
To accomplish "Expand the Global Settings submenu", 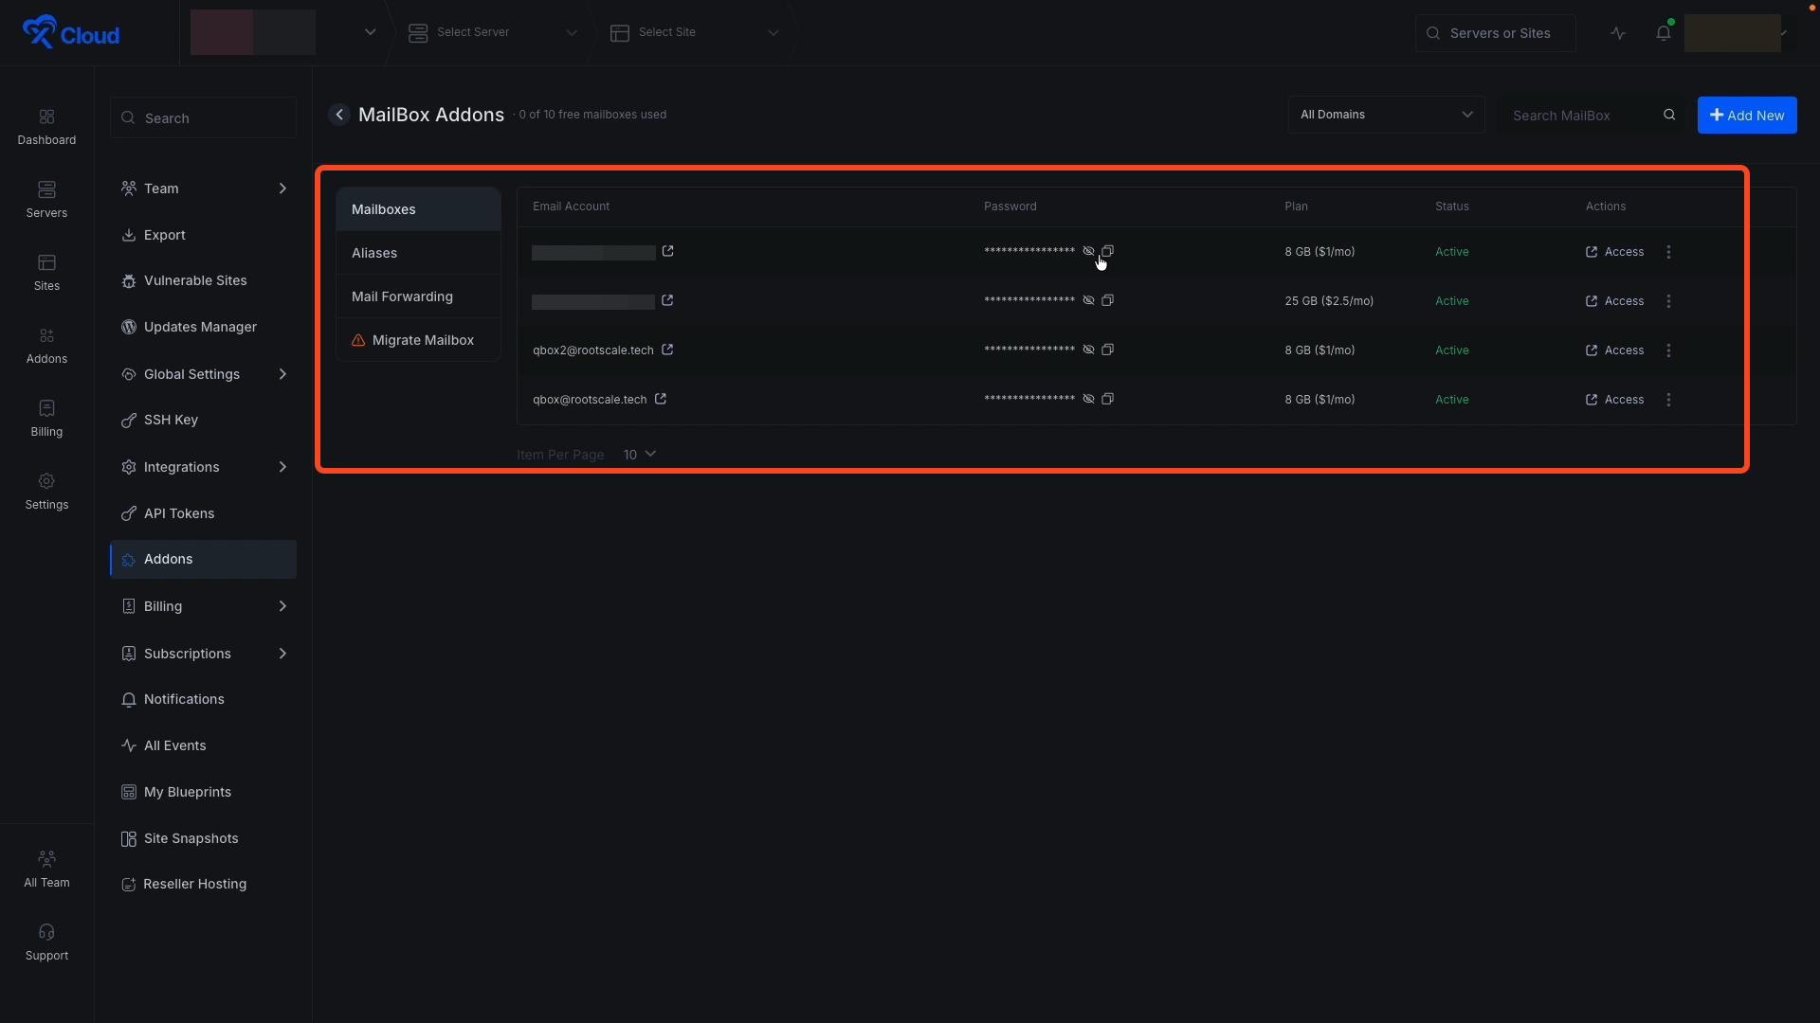I will click(x=282, y=374).
